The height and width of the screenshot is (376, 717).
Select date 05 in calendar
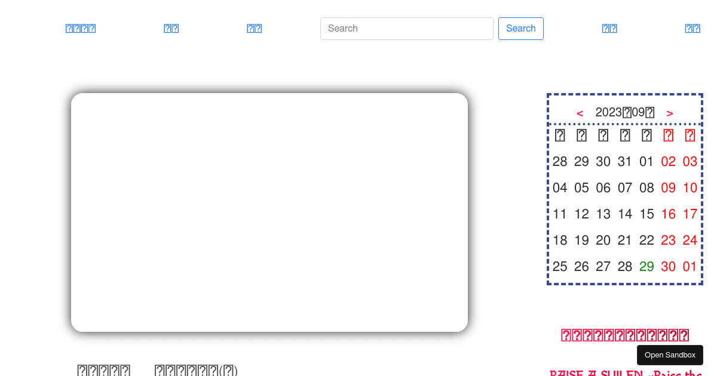click(x=581, y=188)
